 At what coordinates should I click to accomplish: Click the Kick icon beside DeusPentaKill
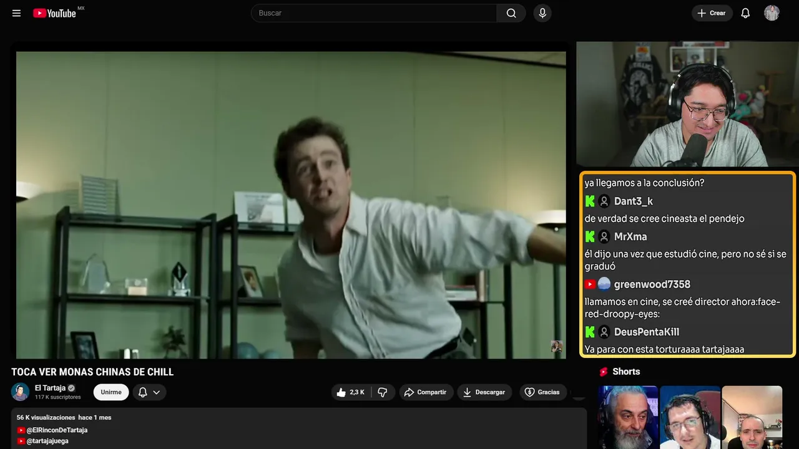pyautogui.click(x=590, y=332)
